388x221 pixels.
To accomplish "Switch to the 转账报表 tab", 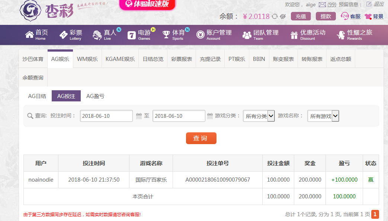I will click(x=312, y=59).
